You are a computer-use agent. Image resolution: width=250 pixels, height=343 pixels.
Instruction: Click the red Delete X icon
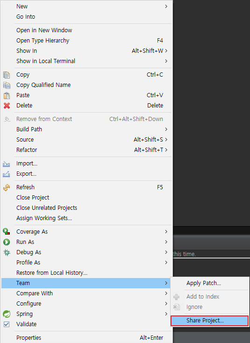[7, 106]
